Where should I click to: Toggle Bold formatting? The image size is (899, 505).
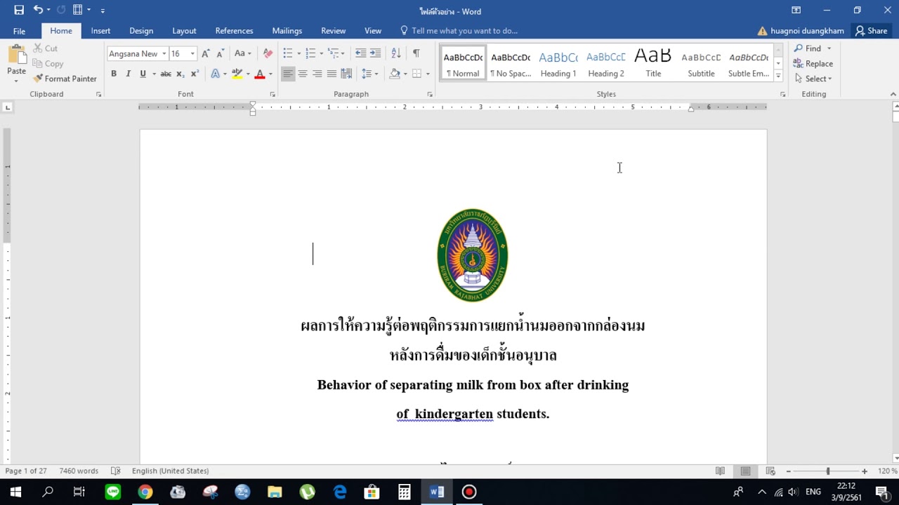pos(114,74)
